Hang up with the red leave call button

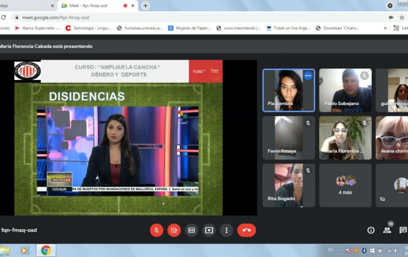coord(247,230)
